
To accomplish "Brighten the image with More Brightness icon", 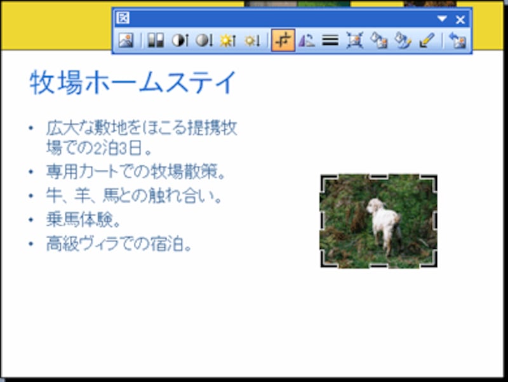I will (228, 40).
